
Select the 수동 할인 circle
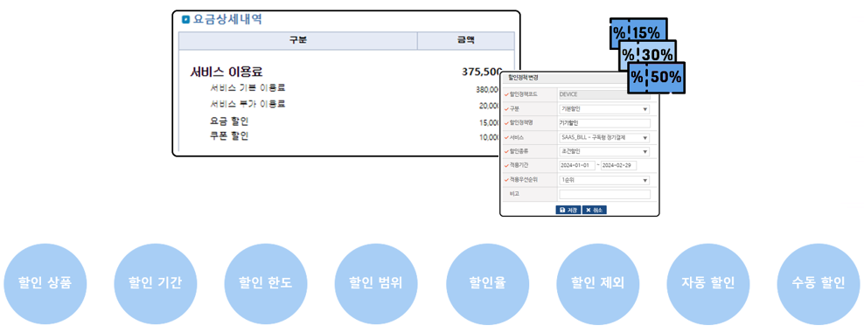(819, 284)
